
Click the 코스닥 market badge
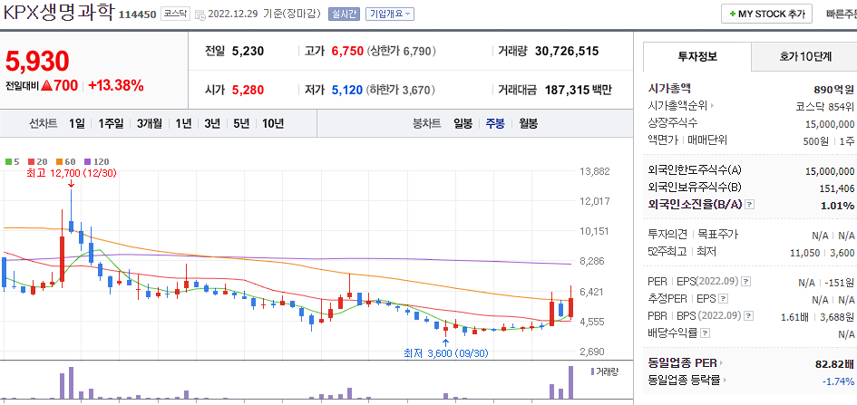175,14
